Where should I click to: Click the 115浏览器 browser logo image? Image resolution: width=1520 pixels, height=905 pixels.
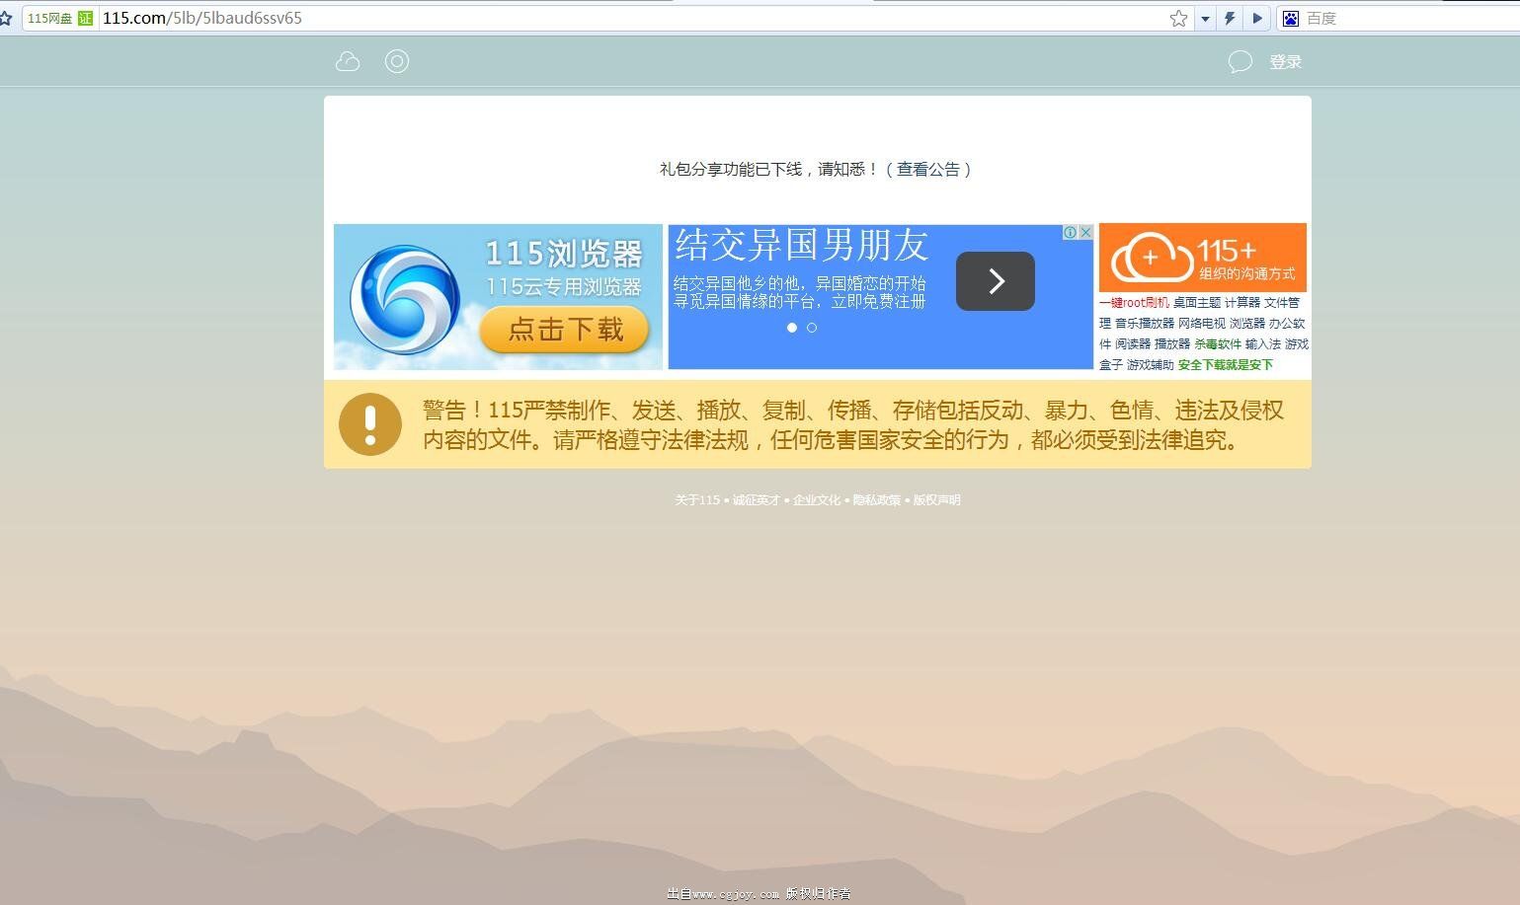point(405,299)
